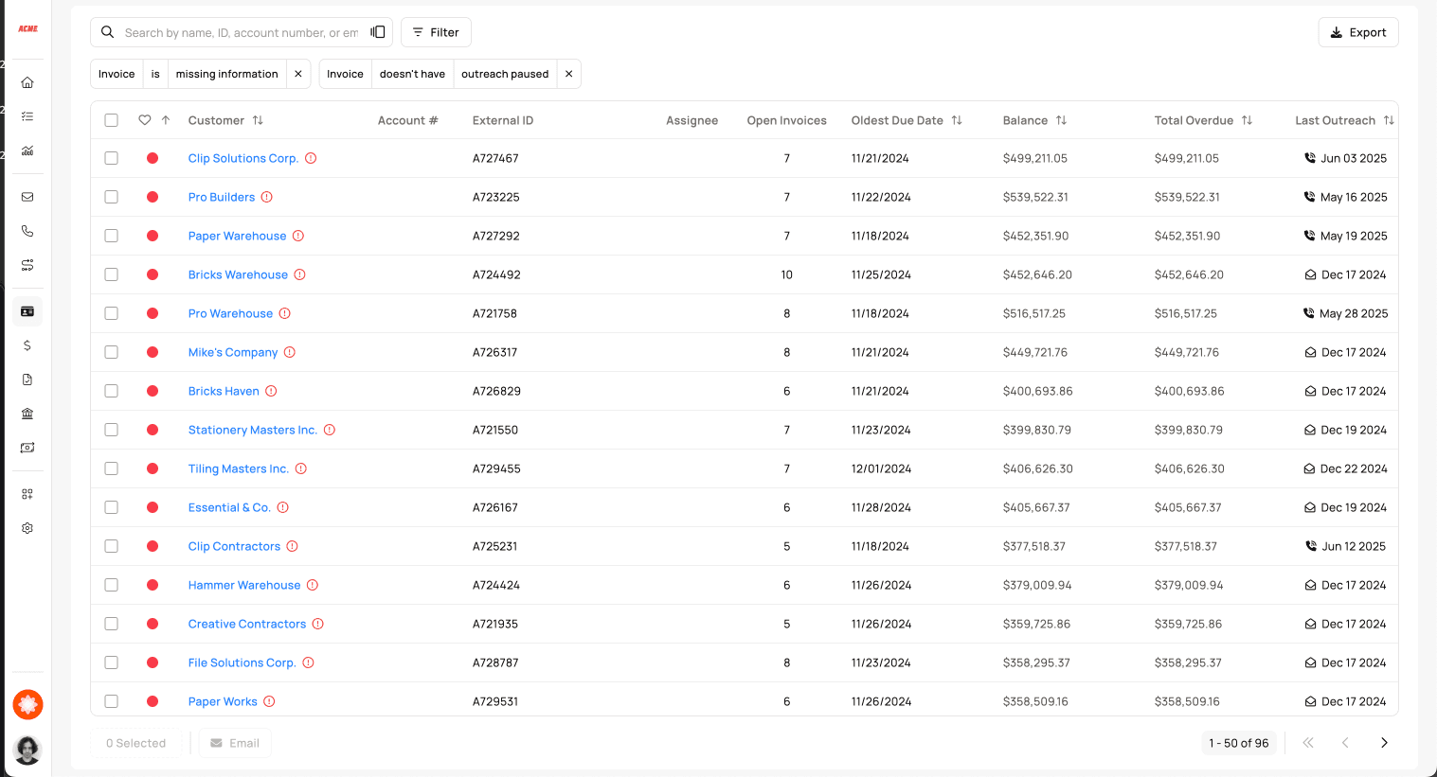Screen dimensions: 1437x777
Task: Open the Filter menu
Action: click(x=436, y=32)
